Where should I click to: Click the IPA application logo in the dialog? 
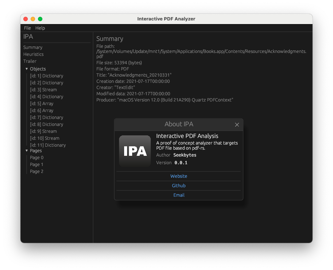tap(135, 151)
